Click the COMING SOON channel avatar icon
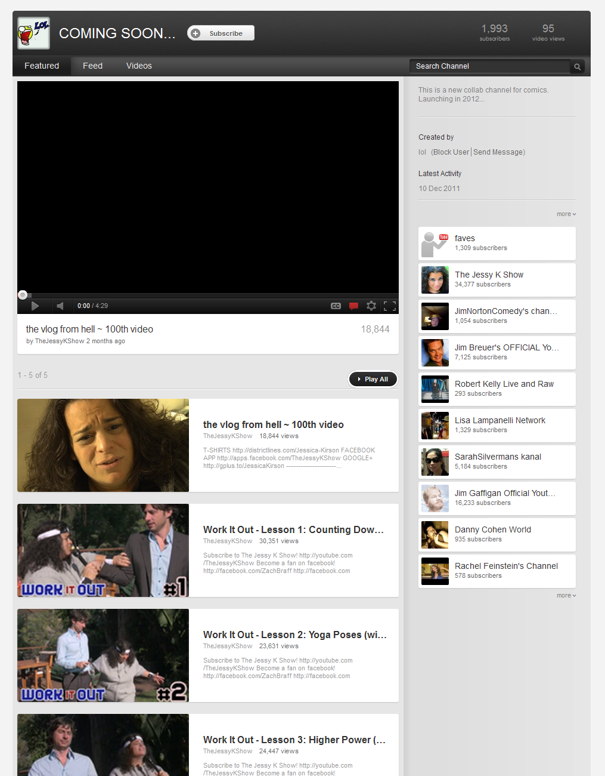 (33, 33)
